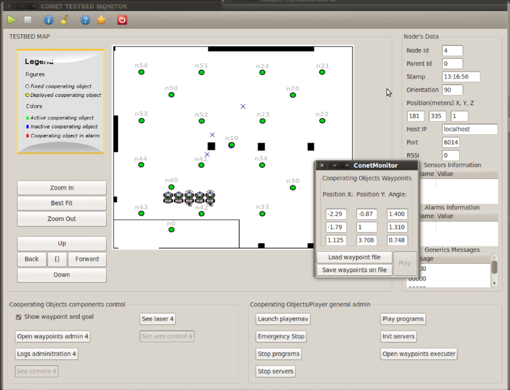Click Load waypoint file button

pos(354,257)
